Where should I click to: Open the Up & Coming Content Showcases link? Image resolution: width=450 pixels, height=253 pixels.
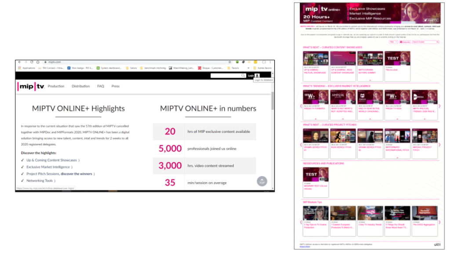click(x=51, y=160)
